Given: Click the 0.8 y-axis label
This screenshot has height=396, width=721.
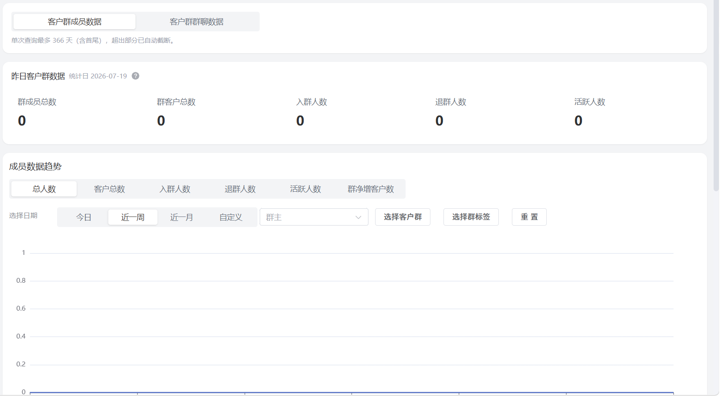Looking at the screenshot, I should pos(21,281).
